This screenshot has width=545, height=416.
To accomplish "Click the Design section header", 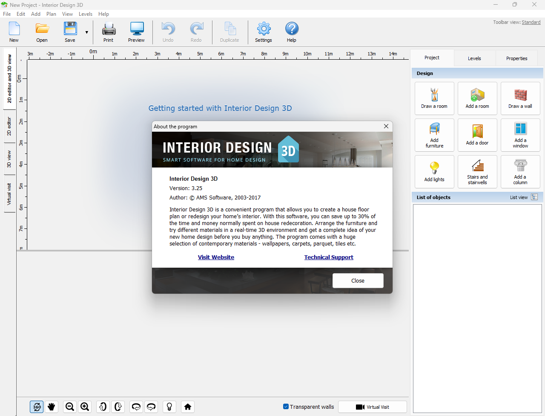I will tap(477, 73).
